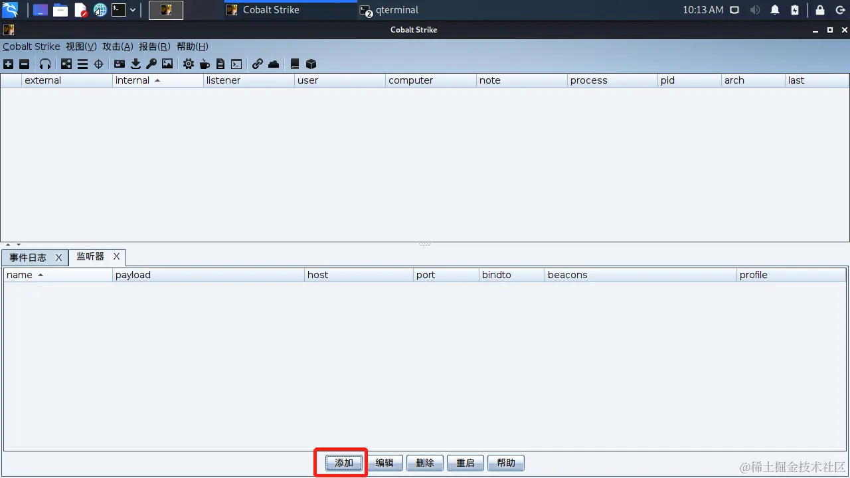Switch to target table crosshair icon

(98, 64)
